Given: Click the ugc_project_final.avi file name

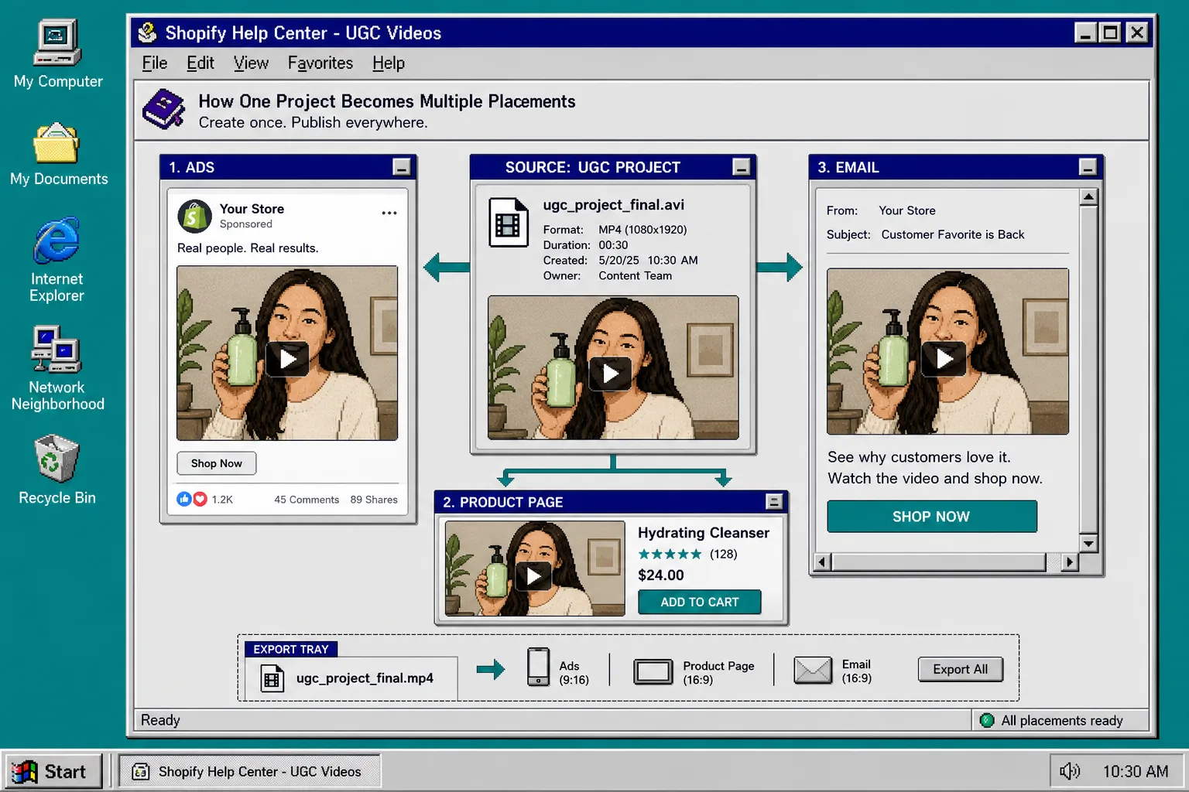Looking at the screenshot, I should (614, 205).
